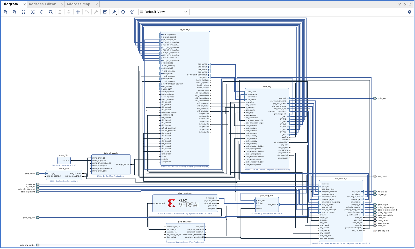Expand all blocks using the toolbar icon
The height and width of the screenshot is (249, 415).
(69, 12)
